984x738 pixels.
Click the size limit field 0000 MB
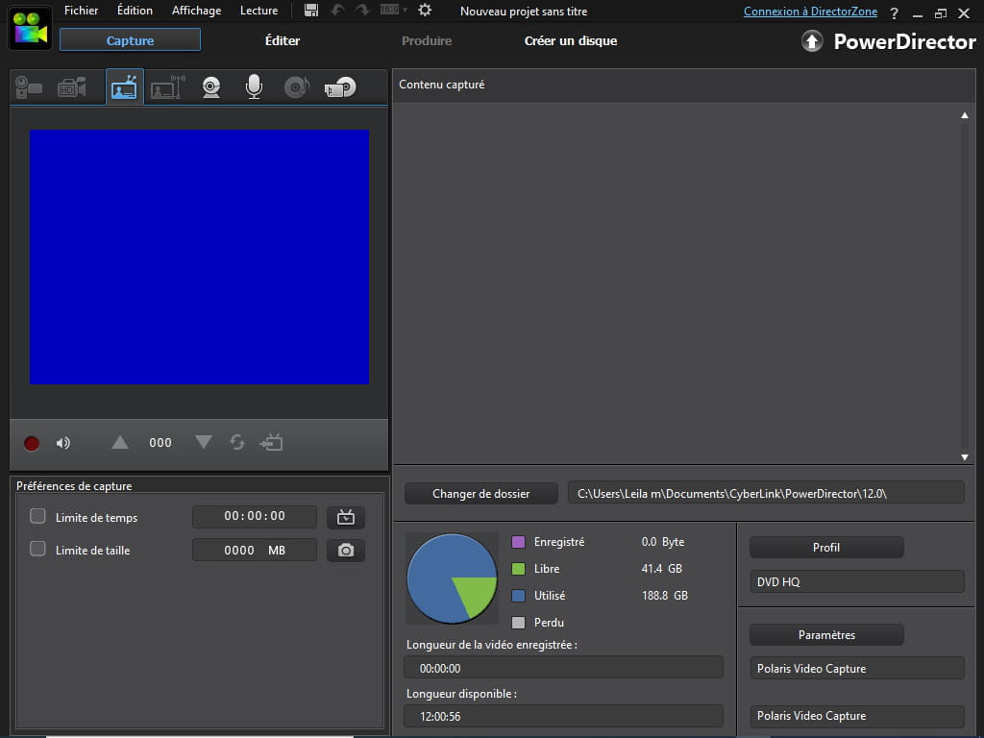click(x=254, y=550)
